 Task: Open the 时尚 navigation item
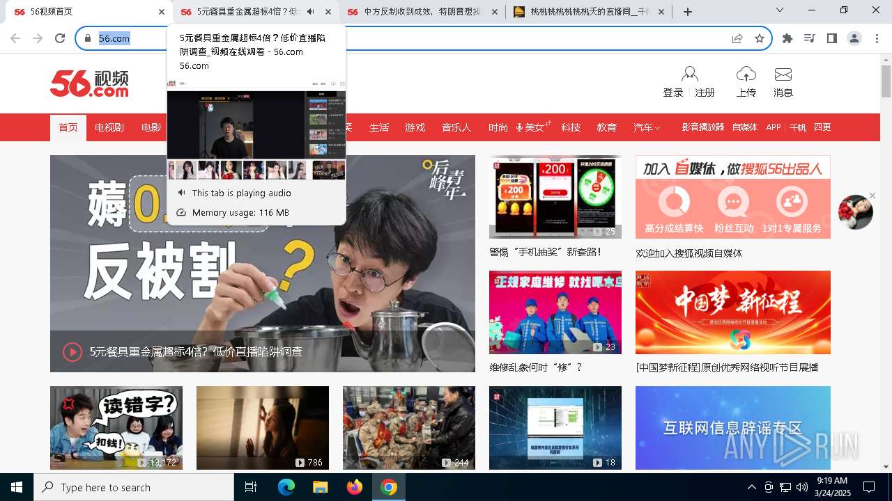click(x=498, y=127)
